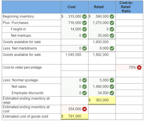
Task: Click checkmark beside Net sales cost 0
Action: point(85,87)
